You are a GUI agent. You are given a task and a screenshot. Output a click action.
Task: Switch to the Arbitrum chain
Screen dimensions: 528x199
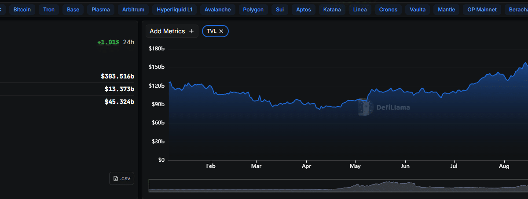click(134, 9)
